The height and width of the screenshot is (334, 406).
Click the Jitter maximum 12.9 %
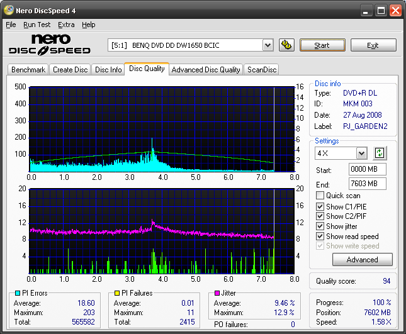tap(284, 313)
